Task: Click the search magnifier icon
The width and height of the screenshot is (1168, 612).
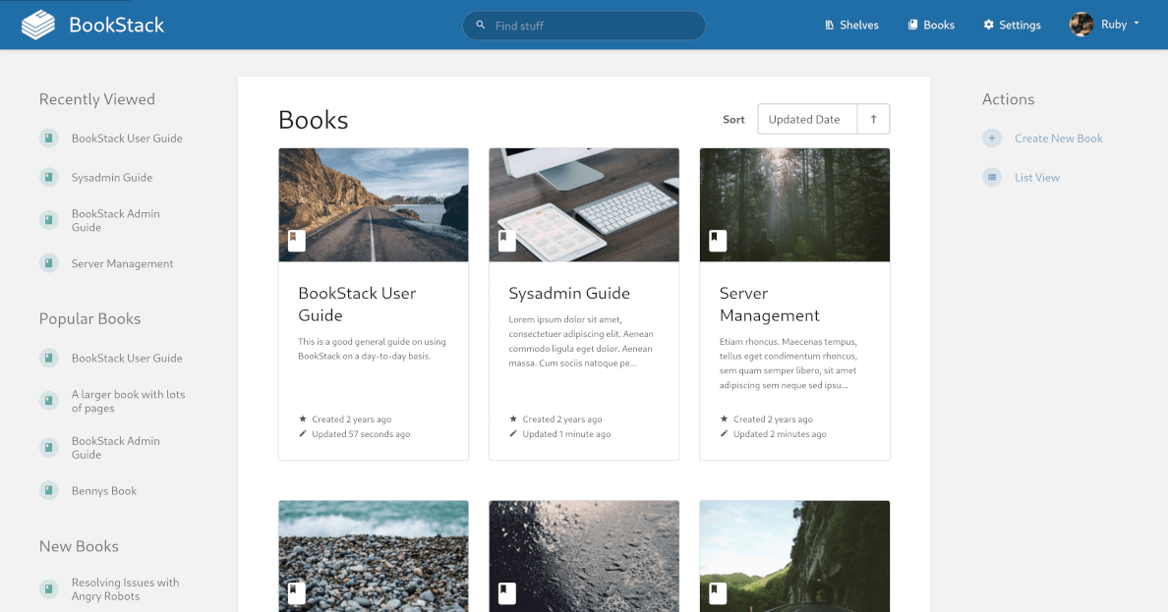Action: point(481,25)
